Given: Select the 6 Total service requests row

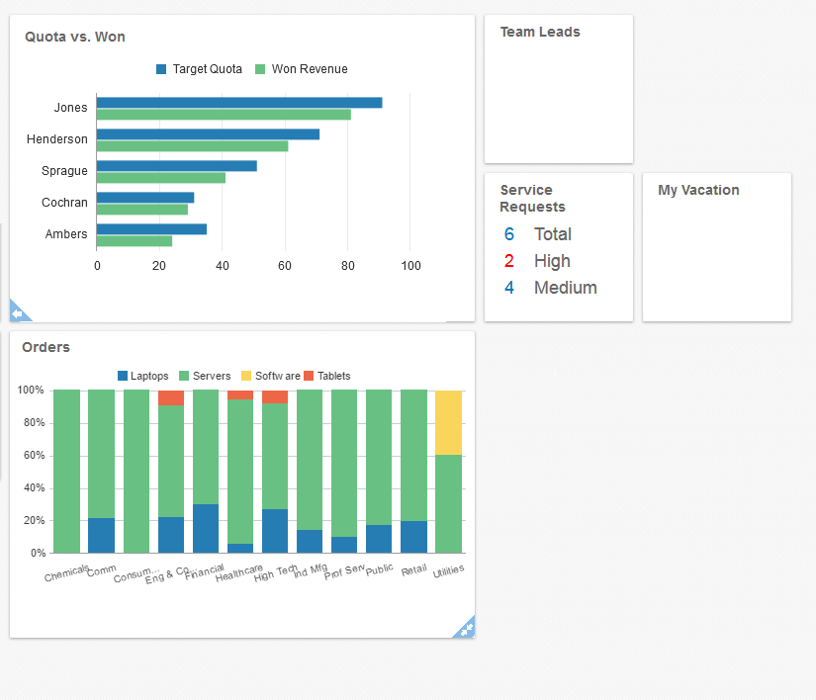Looking at the screenshot, I should [x=538, y=234].
